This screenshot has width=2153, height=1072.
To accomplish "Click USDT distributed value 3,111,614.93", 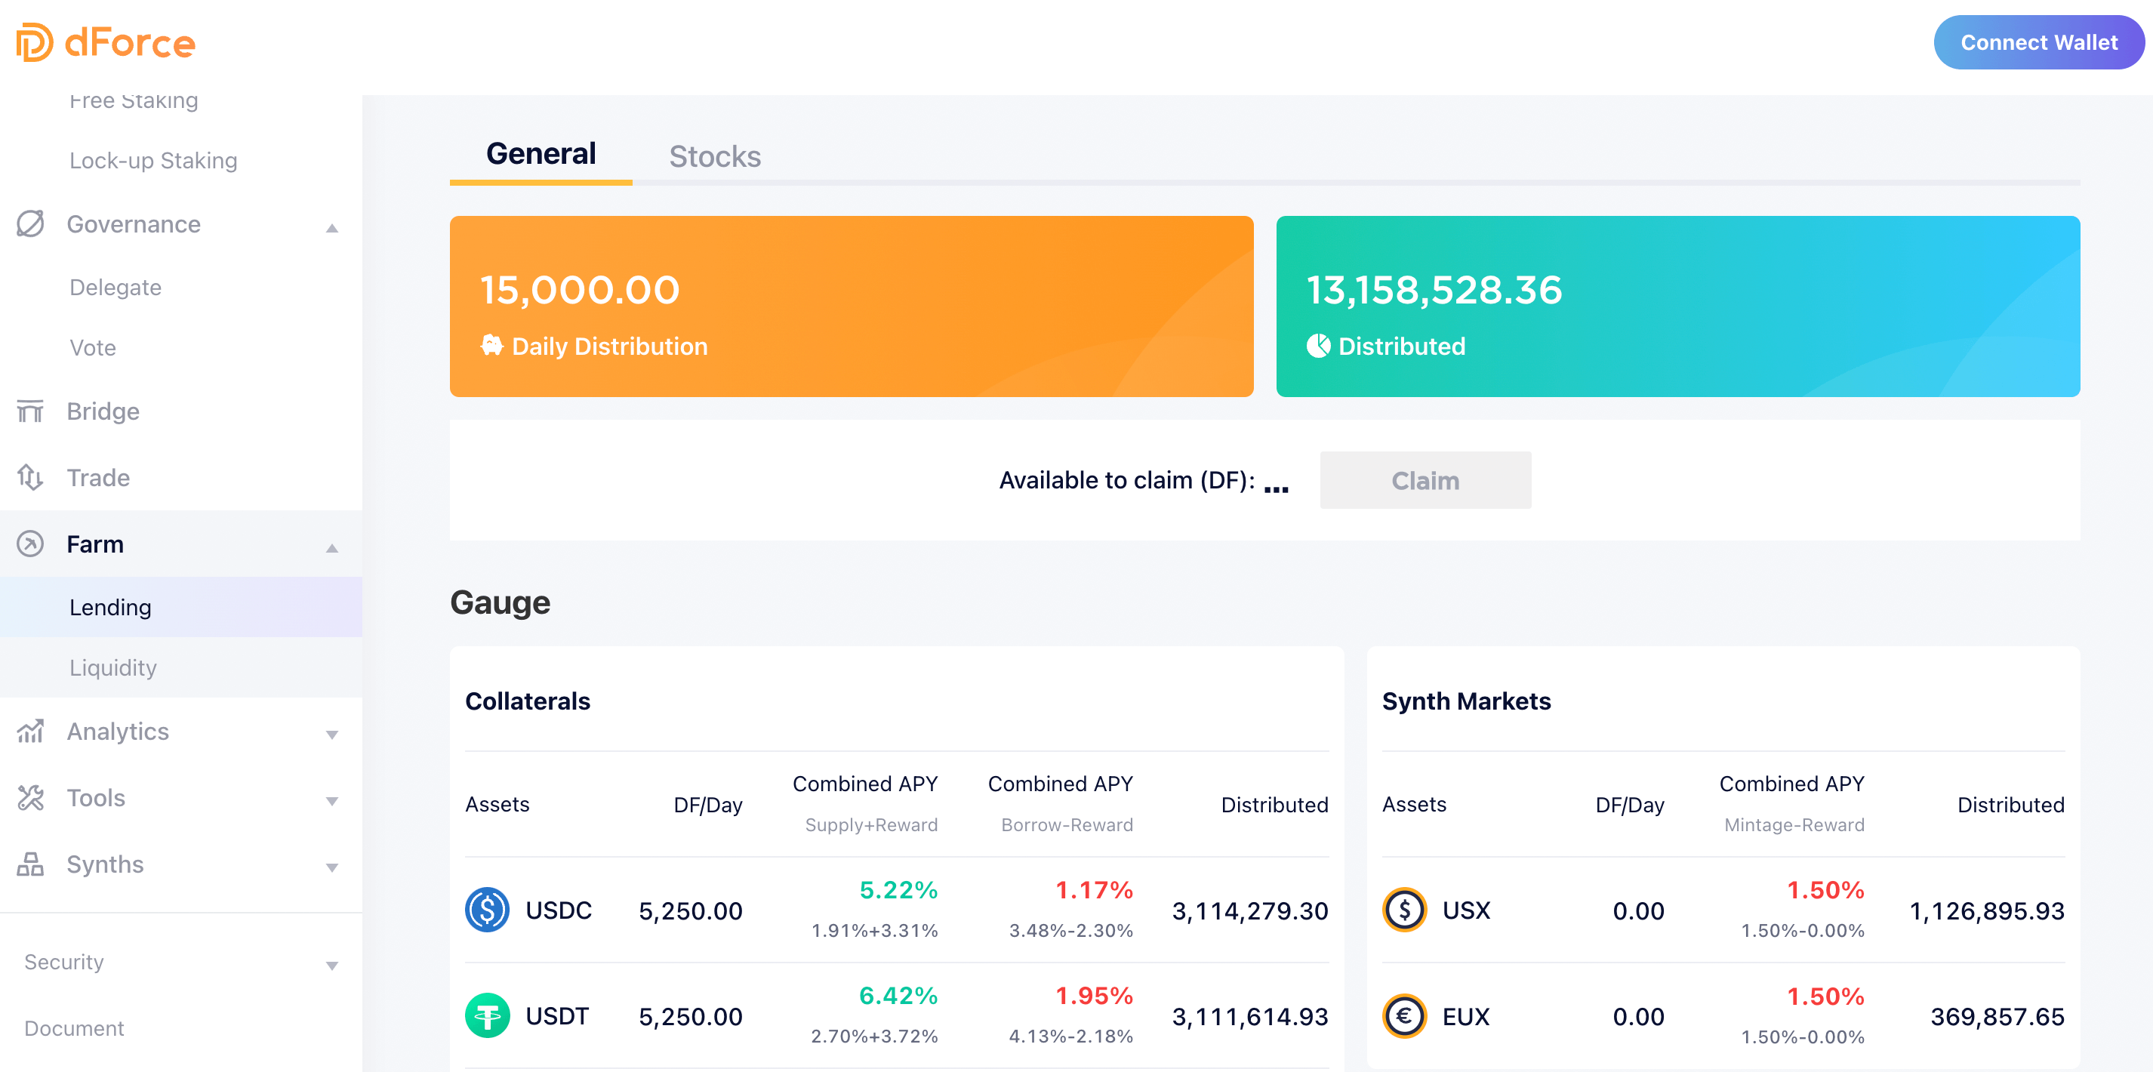I will (x=1249, y=1017).
